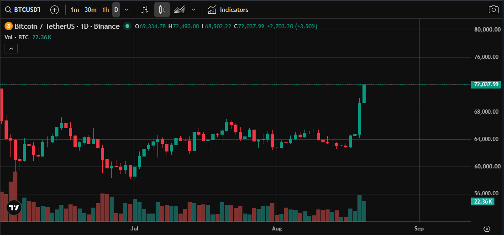
Task: Open the BTCUSDT symbol search box
Action: pos(22,10)
